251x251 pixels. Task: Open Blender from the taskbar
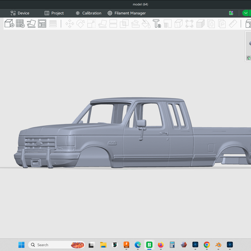218,245
